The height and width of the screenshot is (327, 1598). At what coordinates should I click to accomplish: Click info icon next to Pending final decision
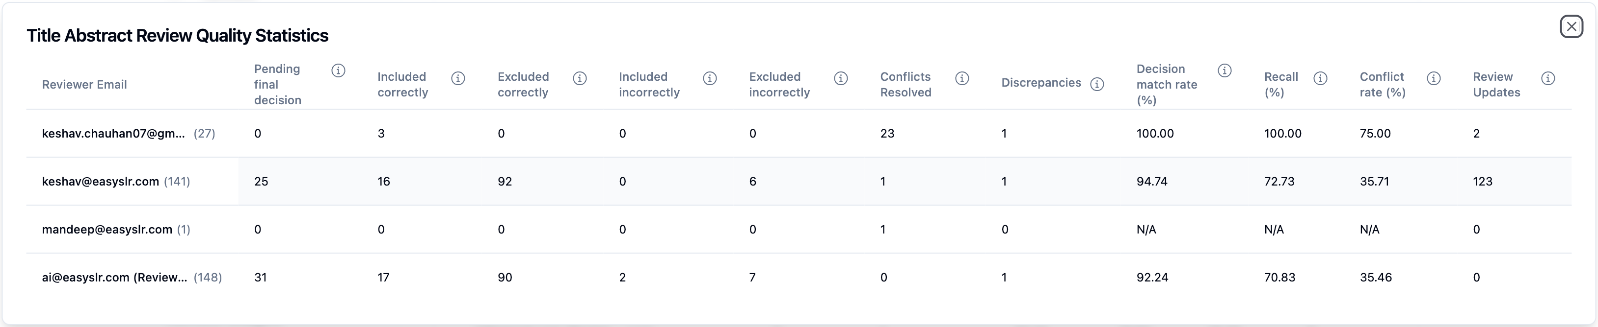tap(338, 70)
